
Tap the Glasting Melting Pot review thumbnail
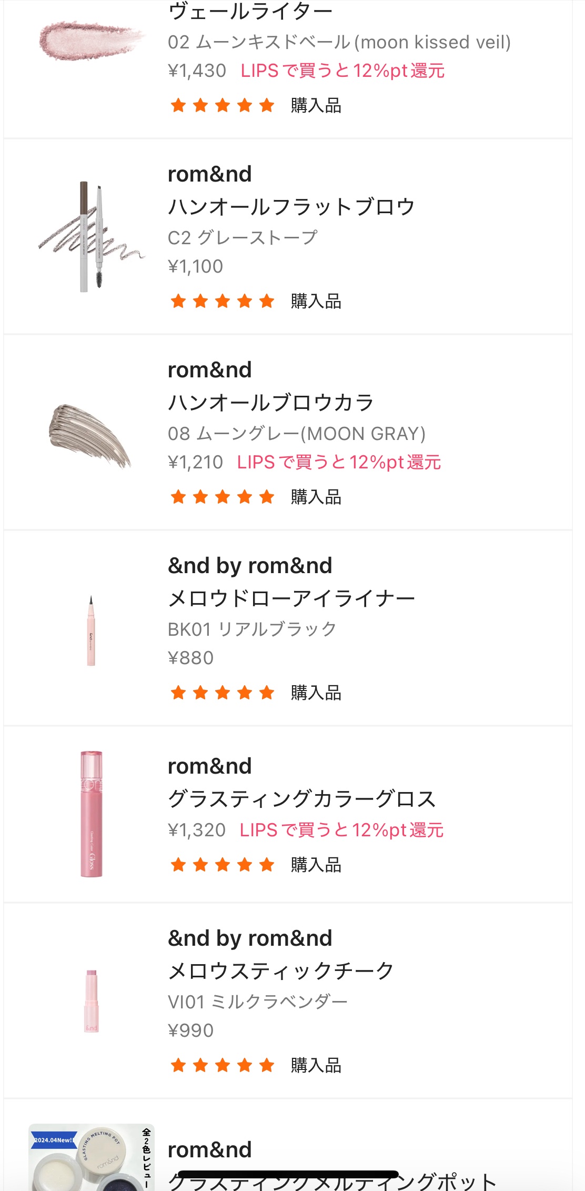point(91,1157)
